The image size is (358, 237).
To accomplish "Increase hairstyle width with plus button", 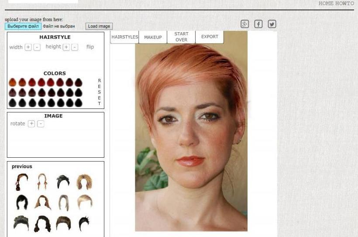I will [28, 47].
